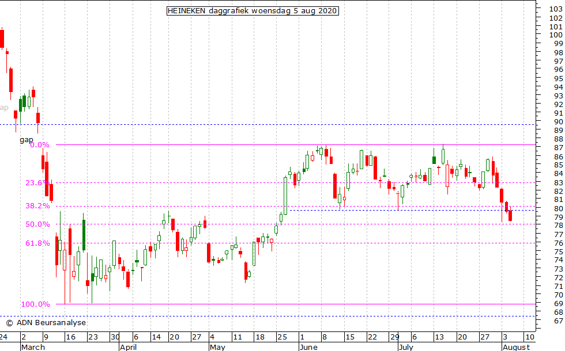Viewport: 565px width, 351px height.
Task: Click date label "8" in June
Action: tap(324, 337)
